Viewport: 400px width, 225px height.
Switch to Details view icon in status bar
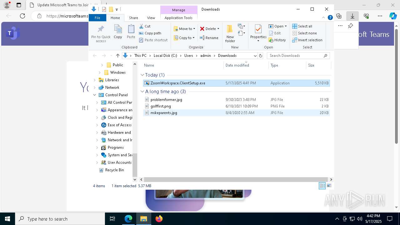point(322,186)
